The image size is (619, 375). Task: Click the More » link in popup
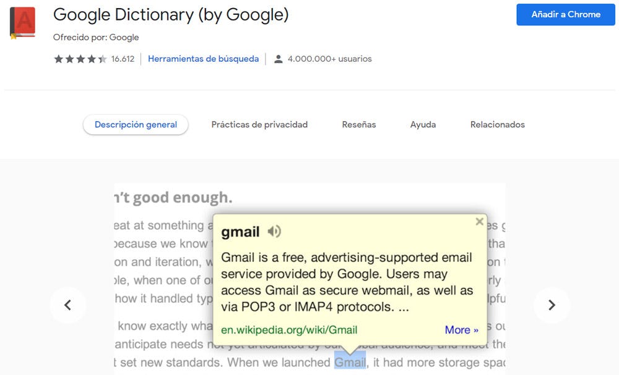[x=462, y=330]
